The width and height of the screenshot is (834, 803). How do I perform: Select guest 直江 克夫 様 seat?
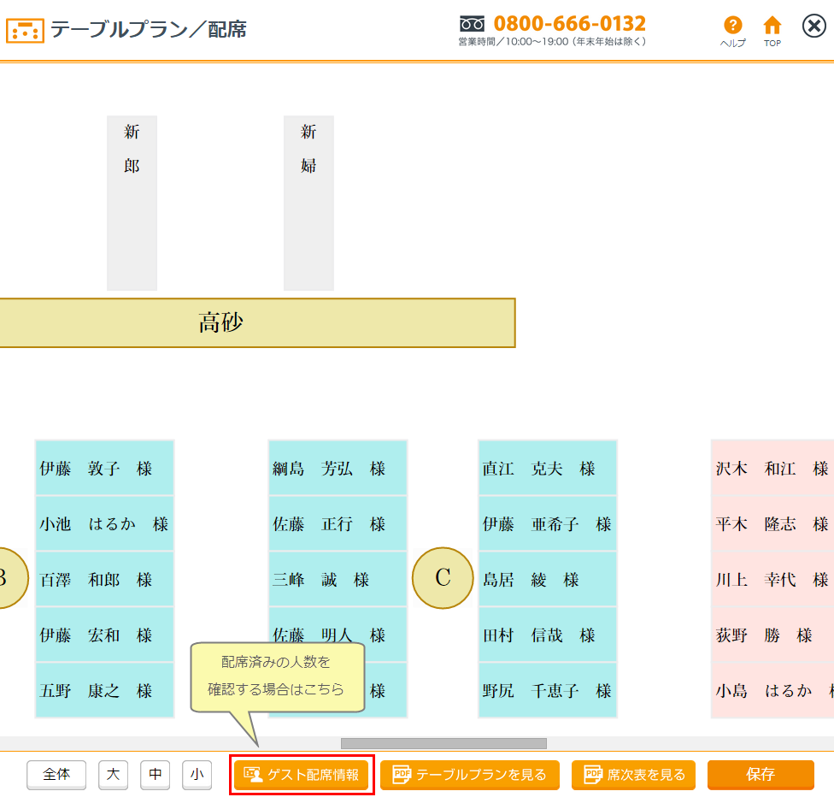click(547, 469)
